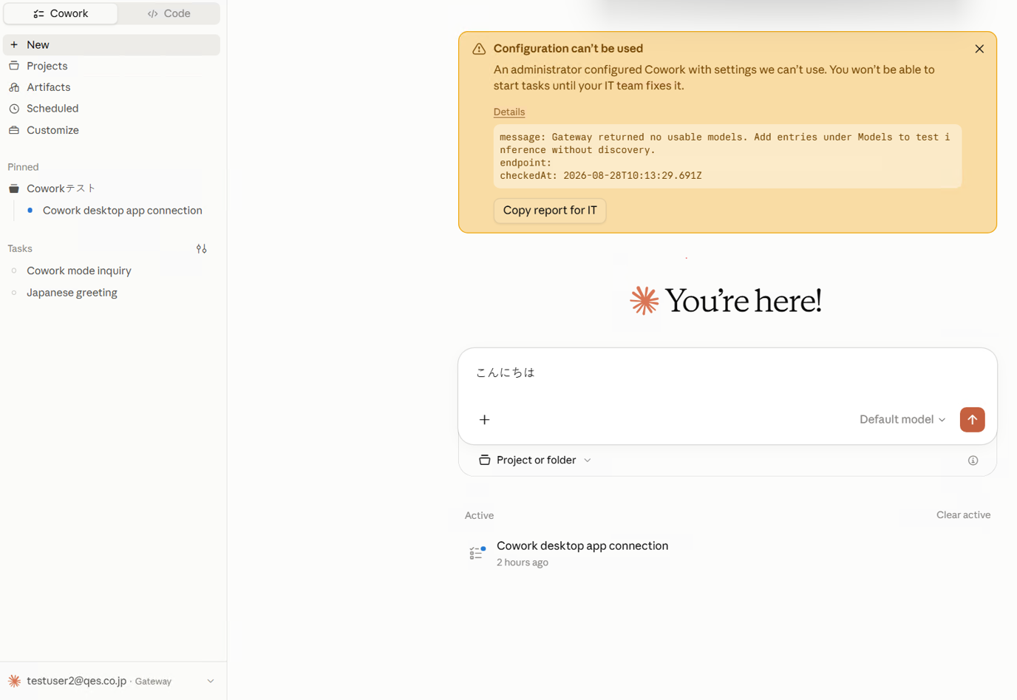The width and height of the screenshot is (1017, 700).
Task: Click the Coworkテスト folder icon
Action: pyautogui.click(x=14, y=188)
